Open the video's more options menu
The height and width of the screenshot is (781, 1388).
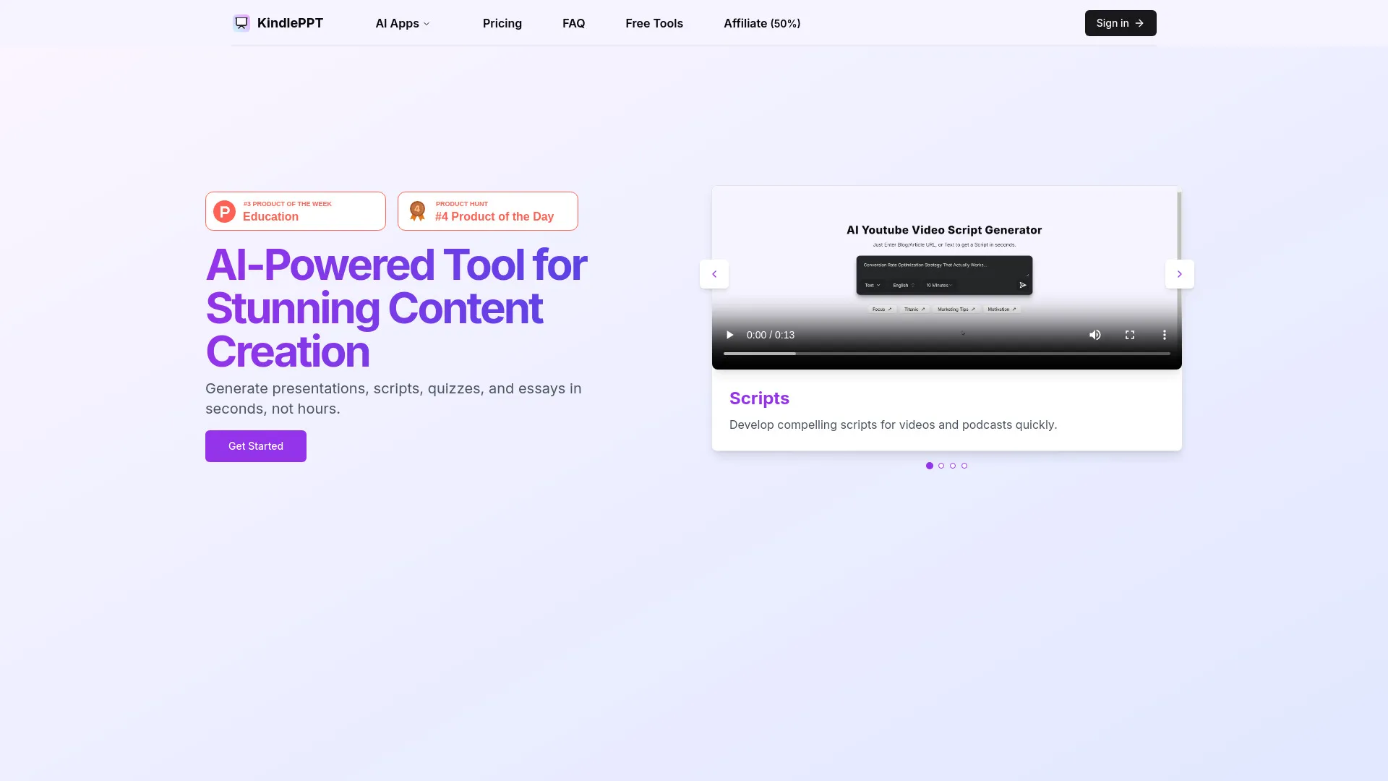[x=1164, y=335]
